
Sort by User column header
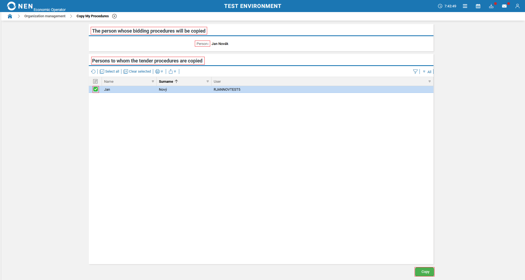(x=217, y=81)
